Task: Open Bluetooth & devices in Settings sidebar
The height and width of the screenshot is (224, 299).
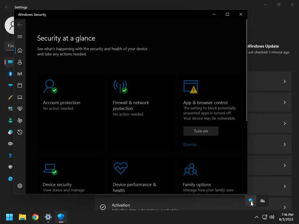Action: click(x=11, y=74)
